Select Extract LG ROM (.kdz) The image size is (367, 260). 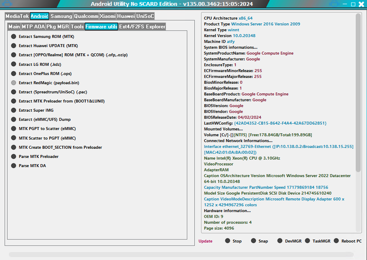coord(14,64)
